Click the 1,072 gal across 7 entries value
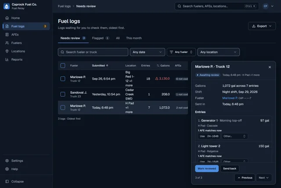Image resolution: width=281 pixels, height=188 pixels. [240, 86]
